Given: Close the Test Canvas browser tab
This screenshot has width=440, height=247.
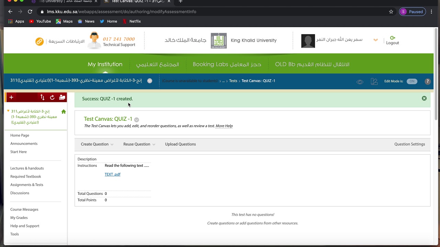Looking at the screenshot, I should click(169, 1).
